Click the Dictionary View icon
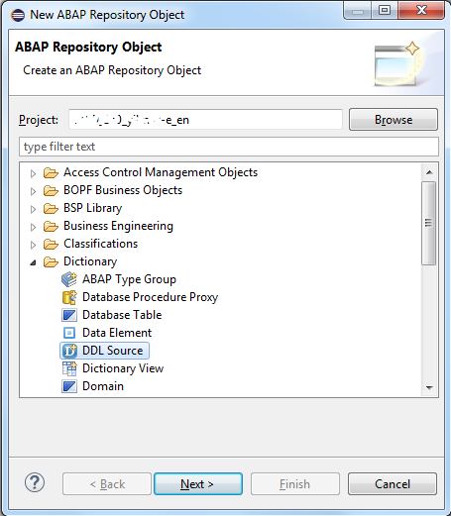The image size is (451, 516). coord(69,368)
